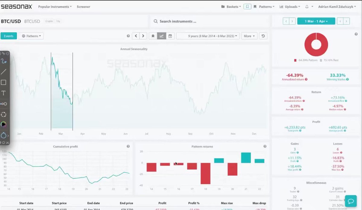Select the freehand curve drawing tool
The width and height of the screenshot is (362, 210).
tap(4, 61)
